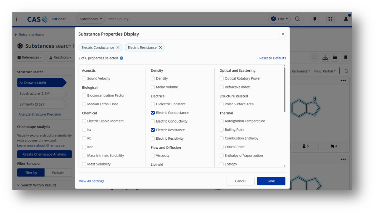Click the help icon next to properties selected
The image size is (377, 215).
(x=121, y=58)
